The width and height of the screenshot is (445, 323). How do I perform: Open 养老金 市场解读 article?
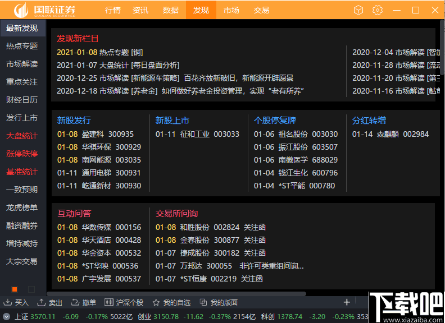click(180, 91)
